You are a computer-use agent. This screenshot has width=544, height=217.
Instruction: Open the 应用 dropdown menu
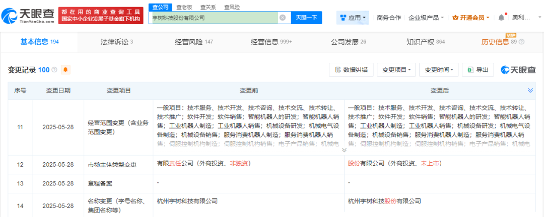click(x=353, y=18)
